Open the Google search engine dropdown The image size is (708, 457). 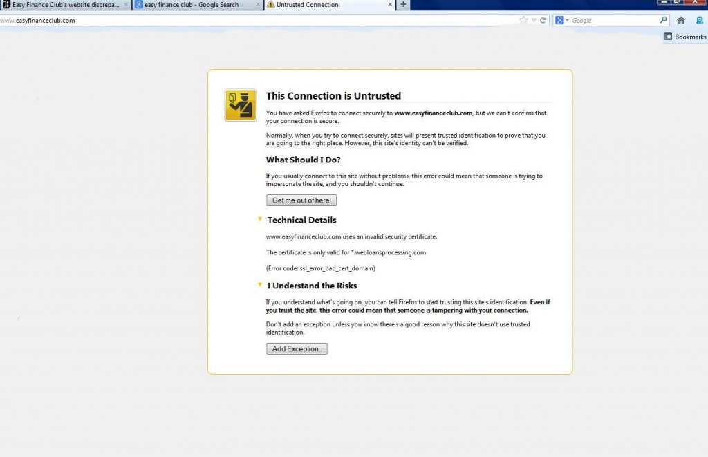(x=562, y=21)
